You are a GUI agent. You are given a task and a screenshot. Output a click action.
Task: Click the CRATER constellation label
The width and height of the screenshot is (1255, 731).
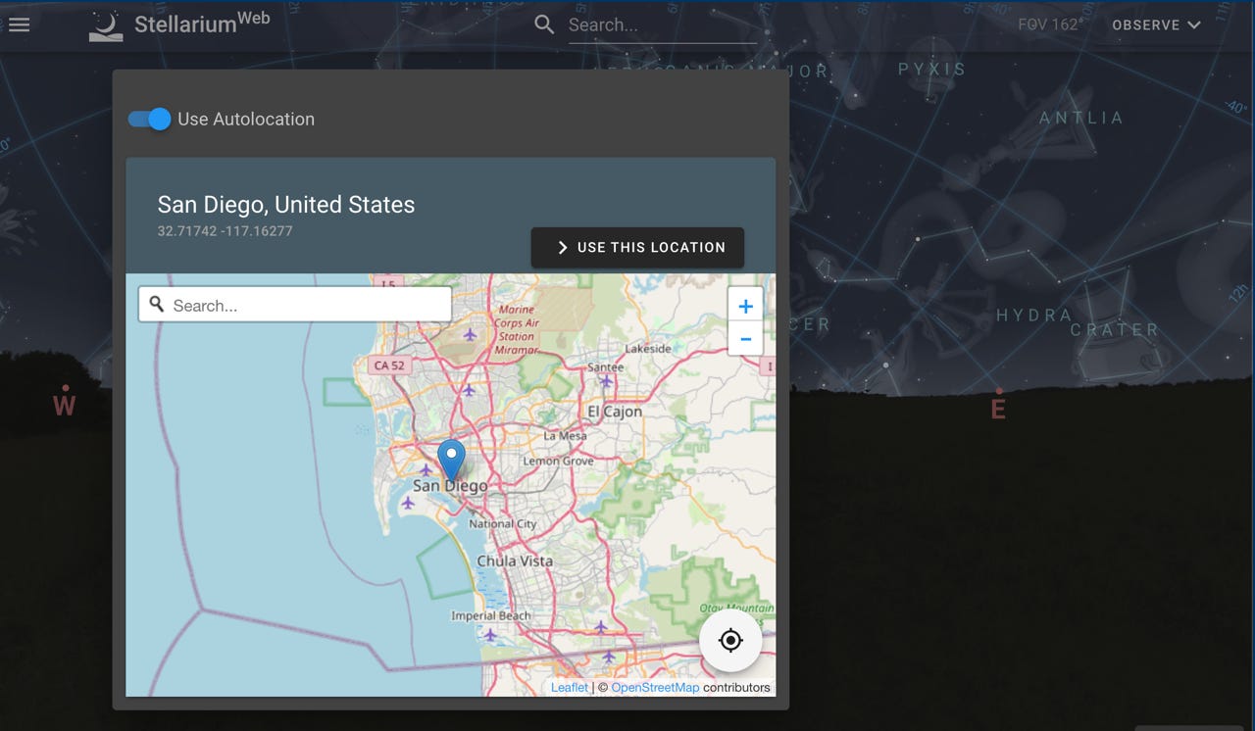[x=1114, y=330]
